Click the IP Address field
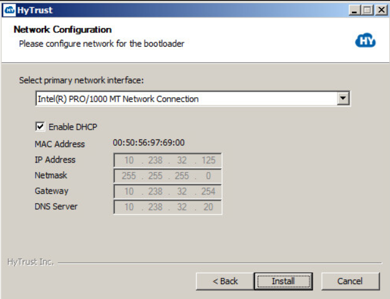The height and width of the screenshot is (299, 390). click(168, 160)
